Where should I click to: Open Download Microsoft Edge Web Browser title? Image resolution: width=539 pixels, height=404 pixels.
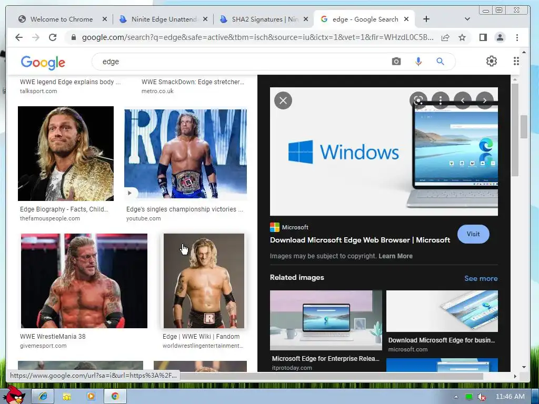point(360,240)
